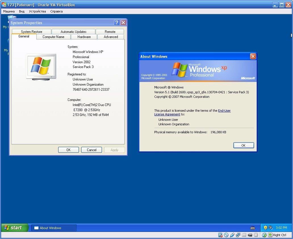This screenshot has width=293, height=239.
Task: Click 'Unknown User' in System Properties
Action: click(83, 79)
